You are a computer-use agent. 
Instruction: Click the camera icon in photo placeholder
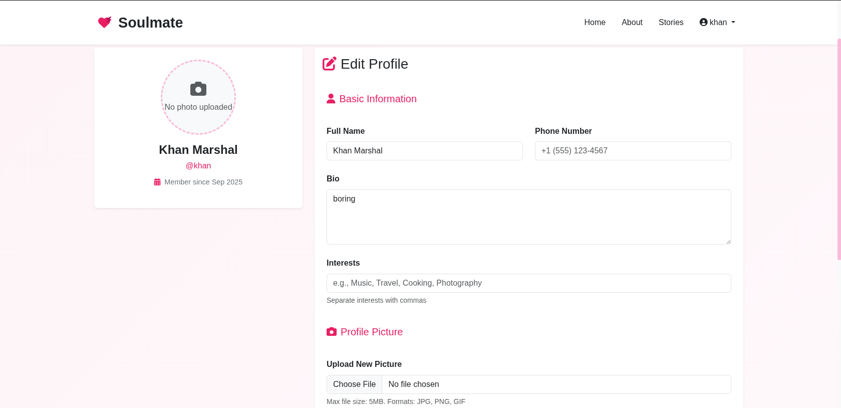point(198,89)
